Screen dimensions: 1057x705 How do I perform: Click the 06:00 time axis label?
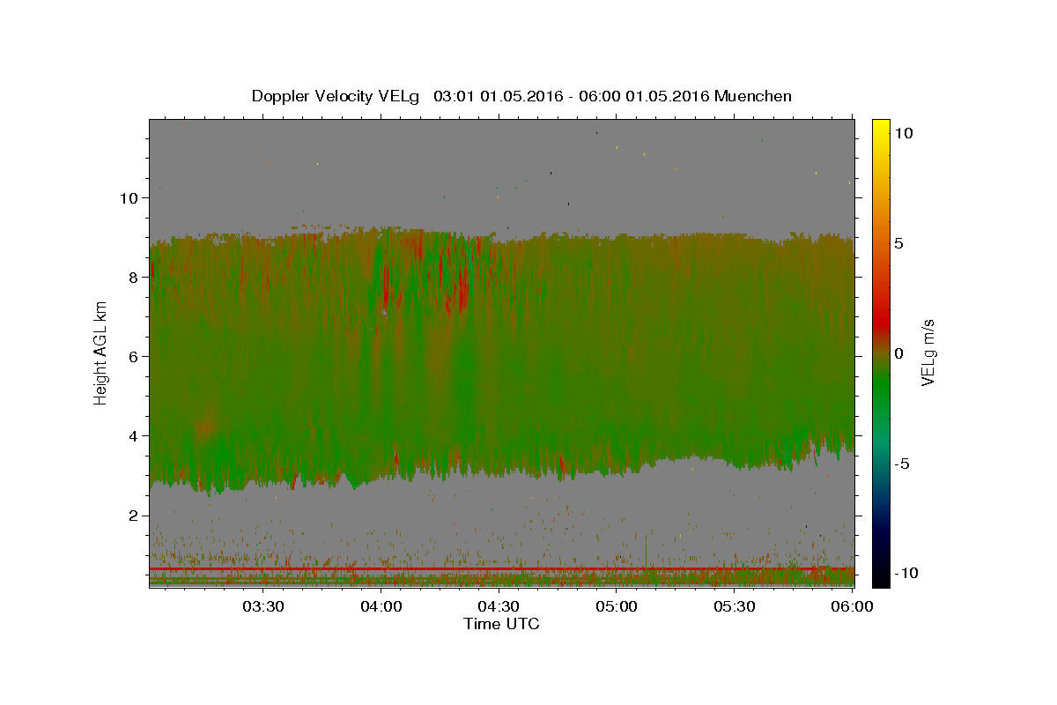852,606
